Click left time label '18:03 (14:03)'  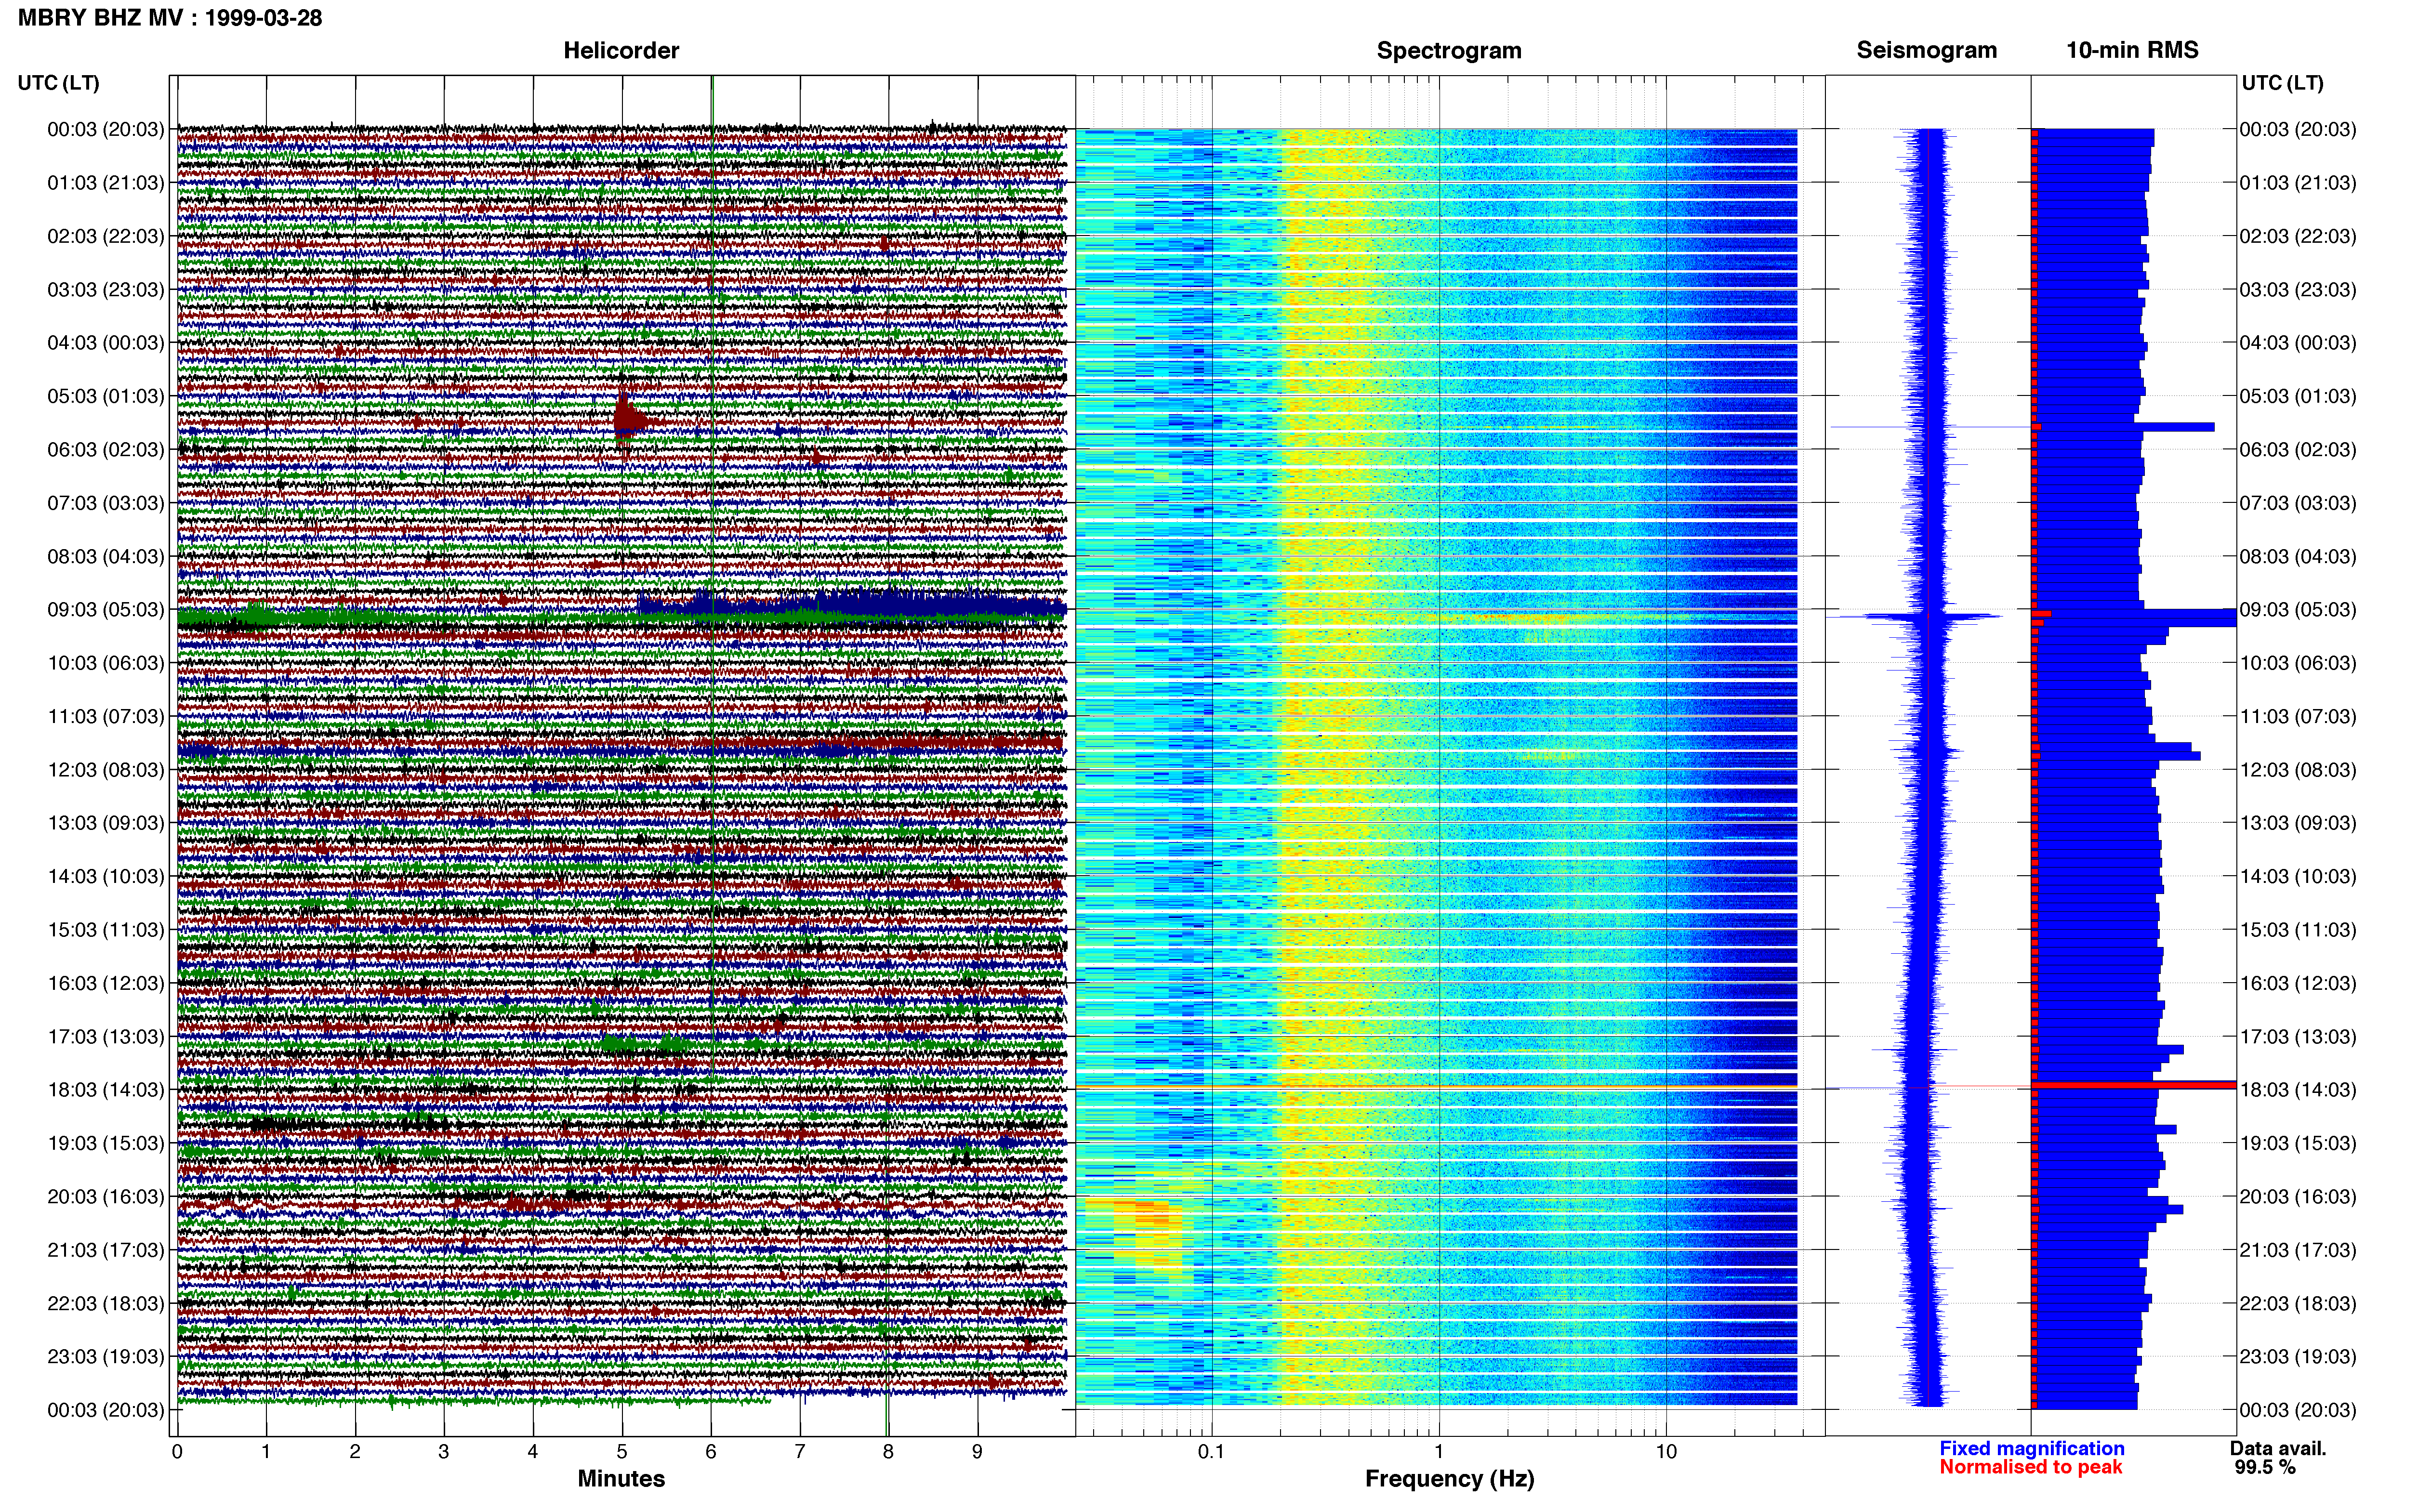105,1089
